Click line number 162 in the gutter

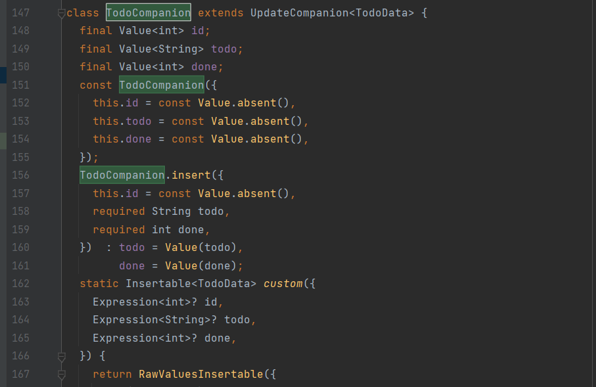pyautogui.click(x=20, y=283)
